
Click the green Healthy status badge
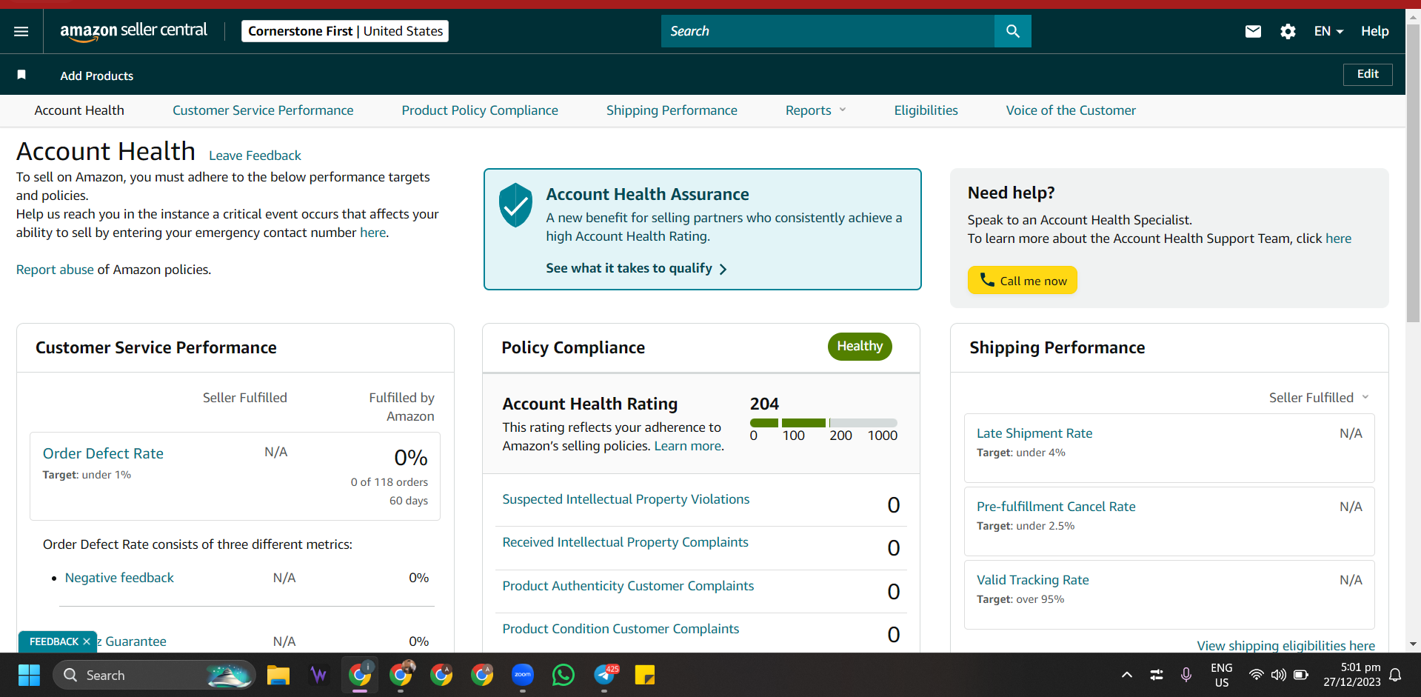[860, 347]
